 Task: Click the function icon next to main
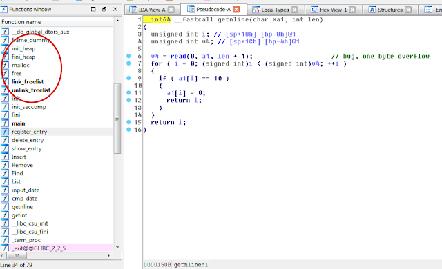coord(5,123)
